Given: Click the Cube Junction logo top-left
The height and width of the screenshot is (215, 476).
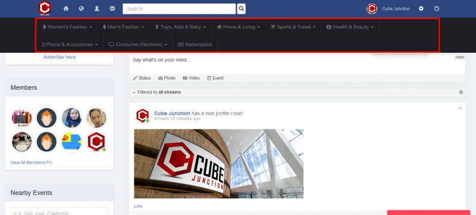Looking at the screenshot, I should (x=45, y=8).
